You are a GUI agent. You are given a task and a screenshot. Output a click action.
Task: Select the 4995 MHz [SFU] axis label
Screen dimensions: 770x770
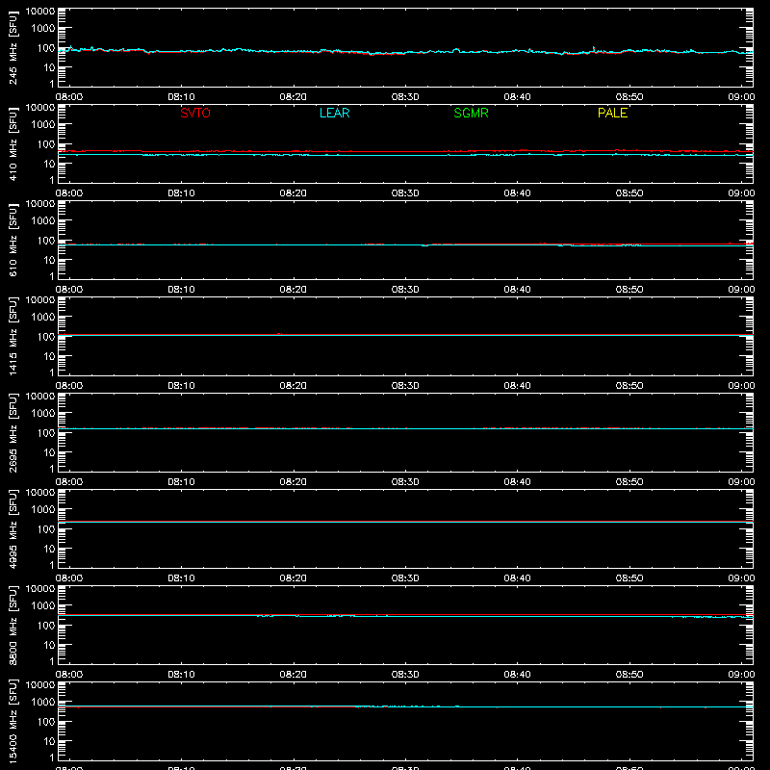coord(13,529)
